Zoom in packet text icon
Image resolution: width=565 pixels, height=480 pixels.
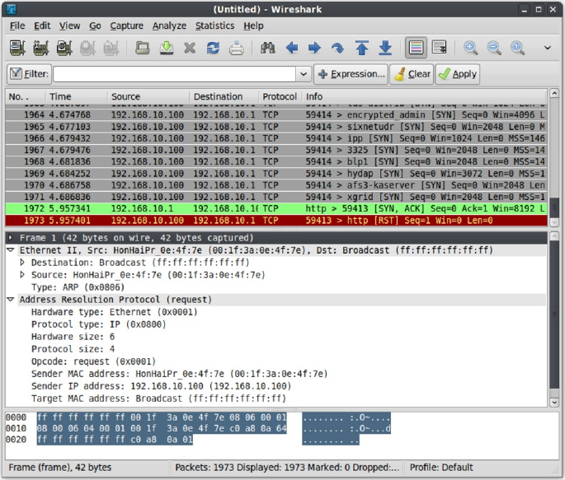point(471,48)
